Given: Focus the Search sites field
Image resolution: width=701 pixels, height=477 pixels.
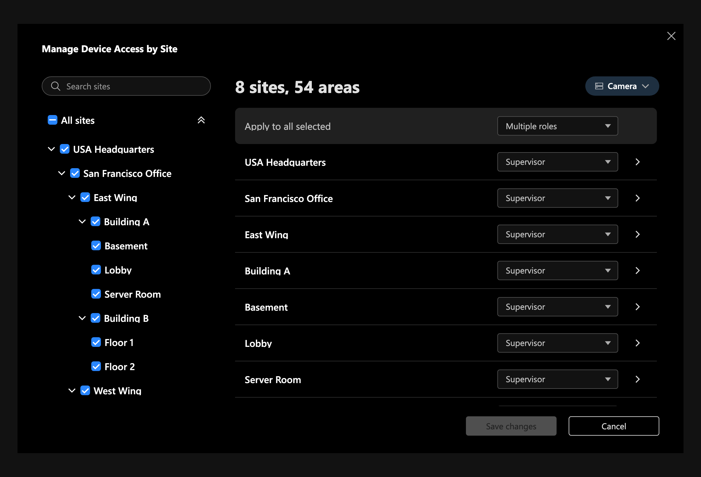Looking at the screenshot, I should 126,86.
